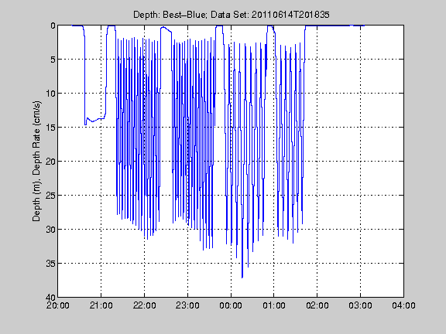
Task: Click the 21:00 x-axis tick label
Action: 101,305
